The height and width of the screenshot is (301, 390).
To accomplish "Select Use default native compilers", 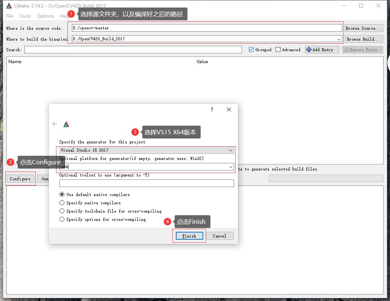I will [x=62, y=195].
